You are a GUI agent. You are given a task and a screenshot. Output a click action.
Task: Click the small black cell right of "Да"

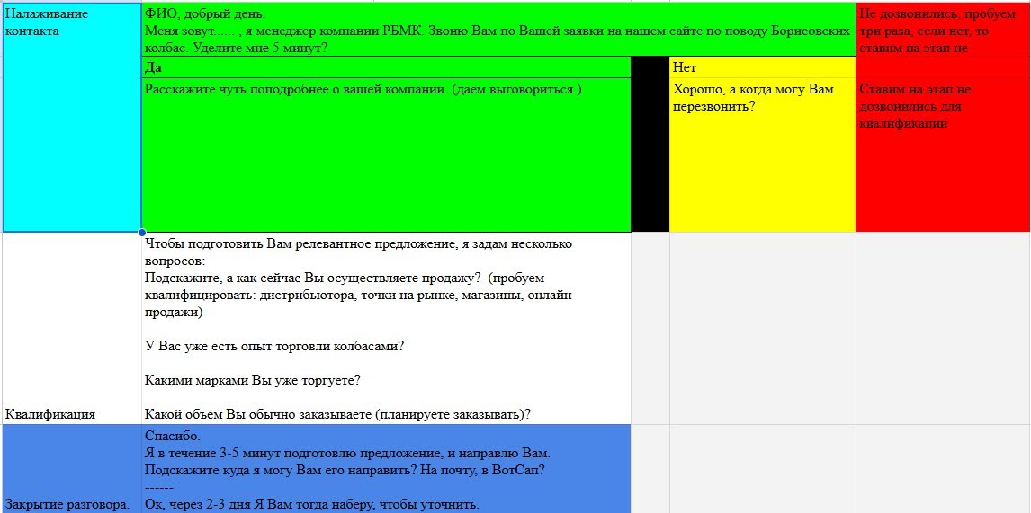pyautogui.click(x=650, y=67)
